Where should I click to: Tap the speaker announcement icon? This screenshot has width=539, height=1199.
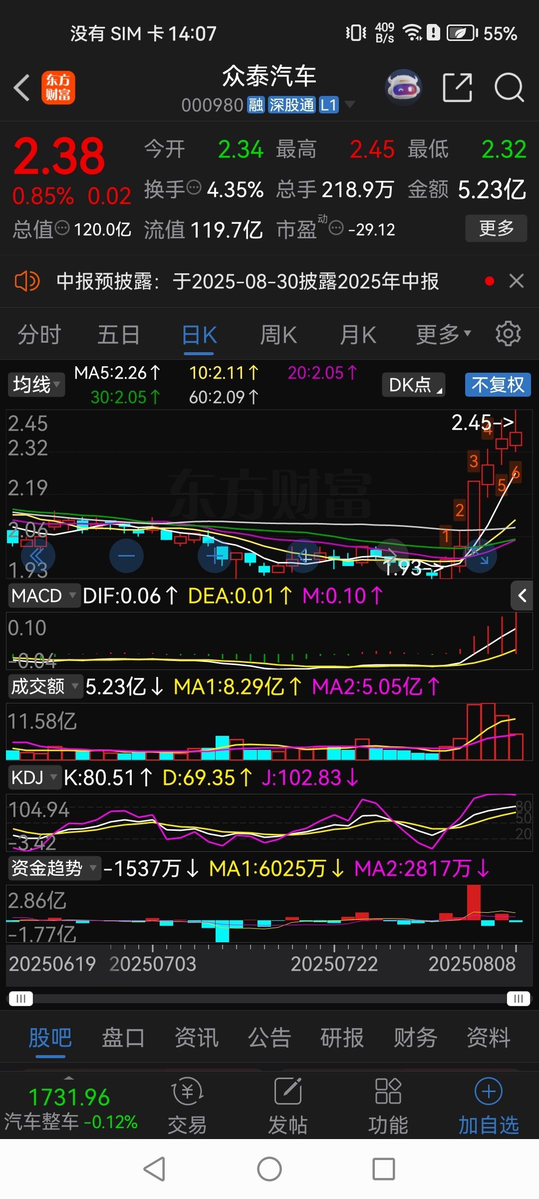click(27, 281)
